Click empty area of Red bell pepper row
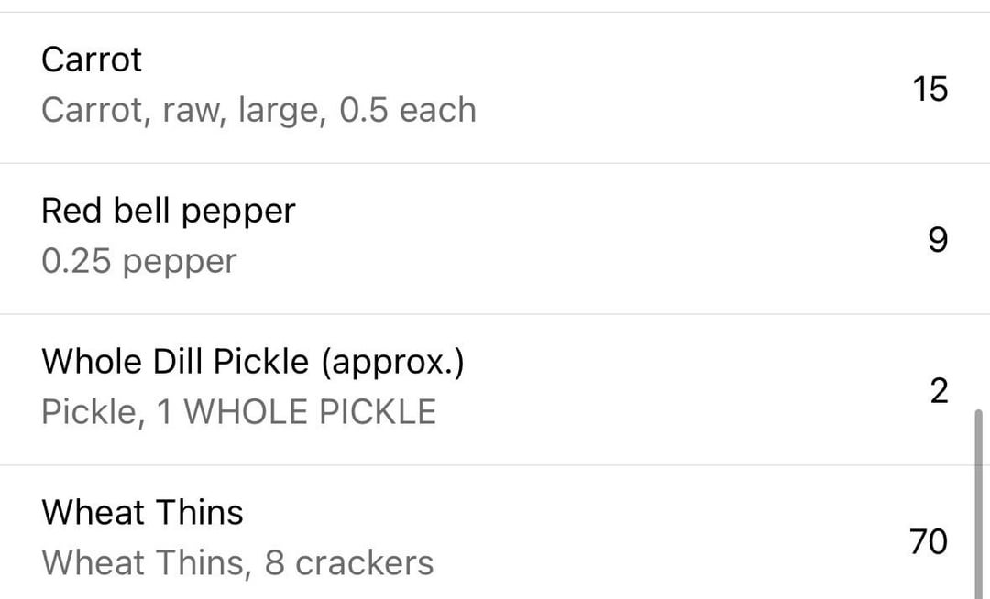 tap(599, 238)
